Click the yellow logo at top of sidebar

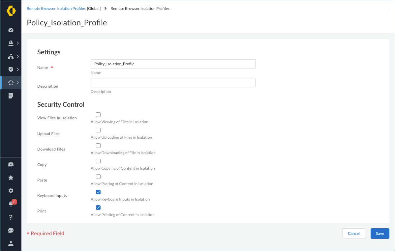(11, 11)
